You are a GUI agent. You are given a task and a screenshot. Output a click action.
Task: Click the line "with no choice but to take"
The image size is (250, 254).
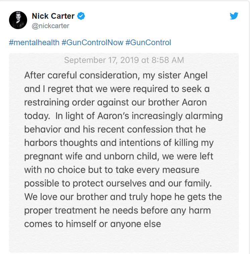pos(111,169)
